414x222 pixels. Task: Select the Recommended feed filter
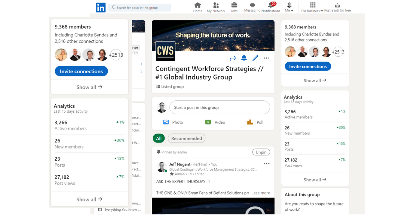[x=186, y=139]
